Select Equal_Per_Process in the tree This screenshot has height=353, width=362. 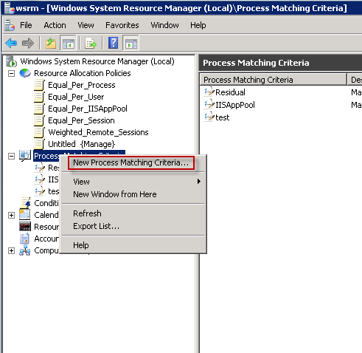click(x=82, y=85)
